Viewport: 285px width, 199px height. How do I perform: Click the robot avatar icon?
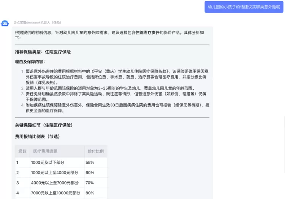(5, 24)
